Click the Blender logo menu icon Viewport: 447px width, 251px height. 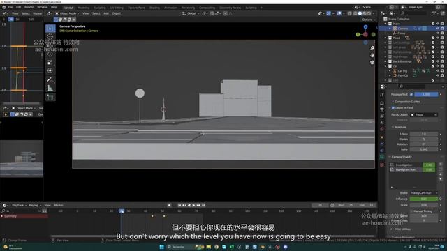tap(4, 7)
